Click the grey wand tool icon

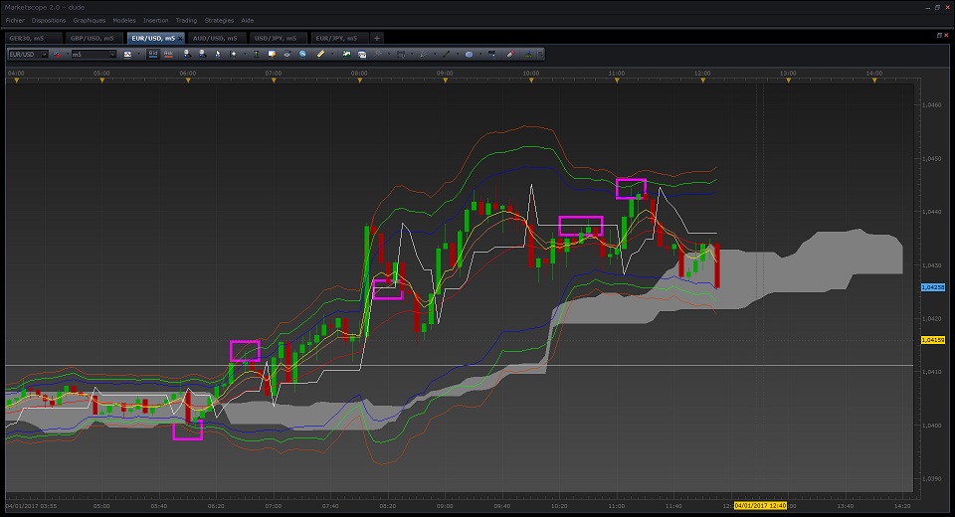pos(424,55)
